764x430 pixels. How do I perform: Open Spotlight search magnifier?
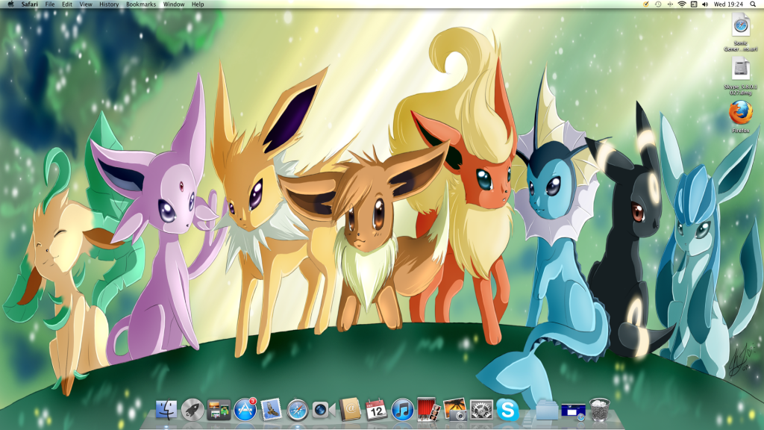753,4
